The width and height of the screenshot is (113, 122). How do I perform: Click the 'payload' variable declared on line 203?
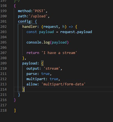pyautogui.click(x=46, y=32)
